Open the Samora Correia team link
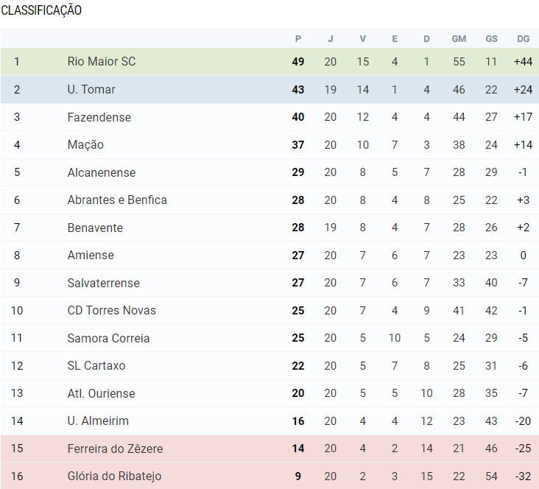Image resolution: width=539 pixels, height=489 pixels. (x=108, y=339)
